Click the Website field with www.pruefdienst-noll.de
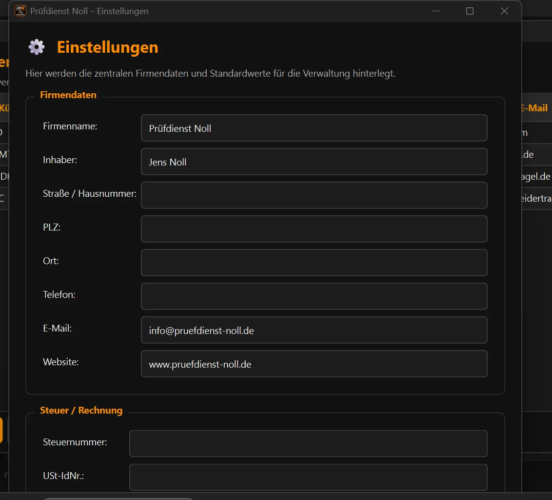The image size is (552, 500). (x=314, y=364)
